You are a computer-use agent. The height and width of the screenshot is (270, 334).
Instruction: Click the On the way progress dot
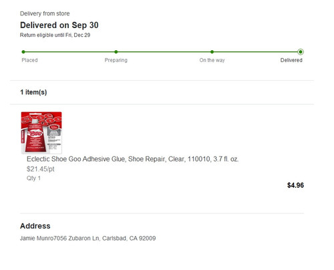point(212,52)
